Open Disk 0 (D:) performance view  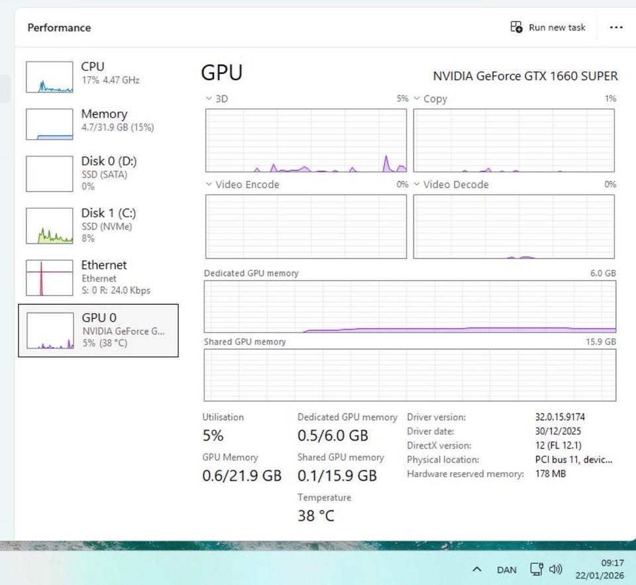coord(98,173)
